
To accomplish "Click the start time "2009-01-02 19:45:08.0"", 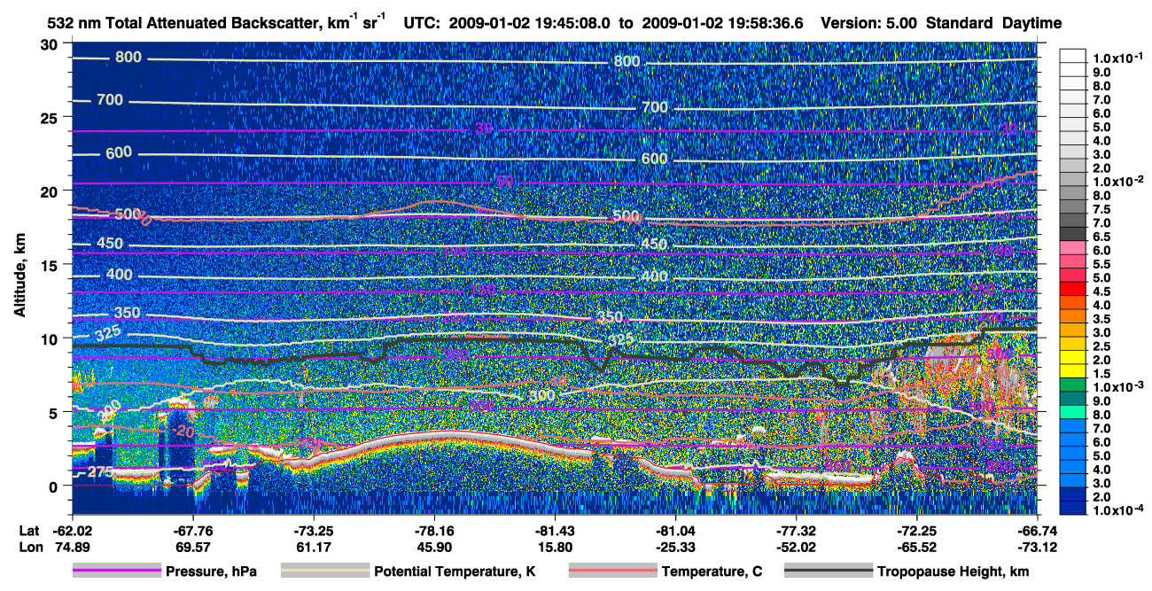I will 529,24.
